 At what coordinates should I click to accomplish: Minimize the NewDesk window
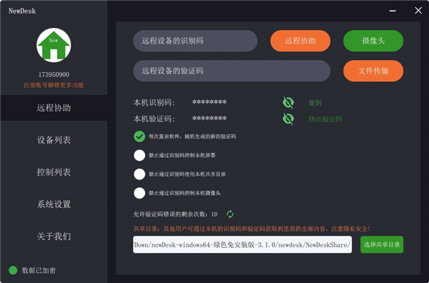pyautogui.click(x=393, y=11)
